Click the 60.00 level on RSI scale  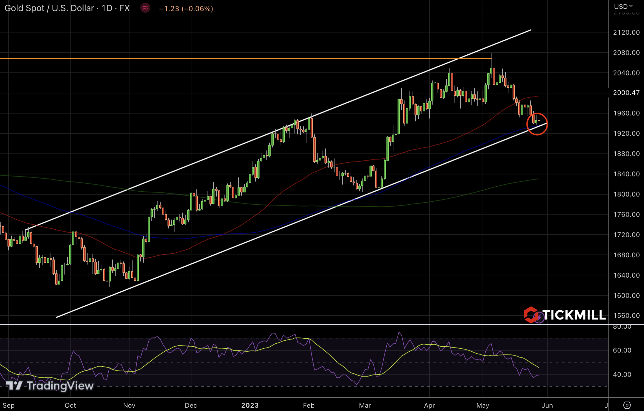click(x=622, y=350)
